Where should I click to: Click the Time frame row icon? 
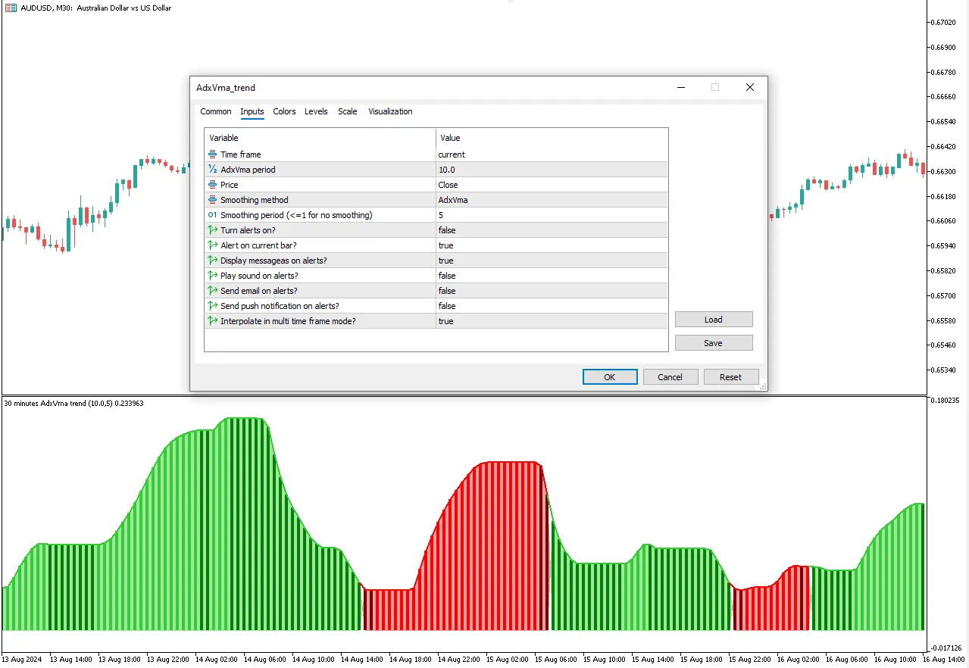(x=212, y=155)
